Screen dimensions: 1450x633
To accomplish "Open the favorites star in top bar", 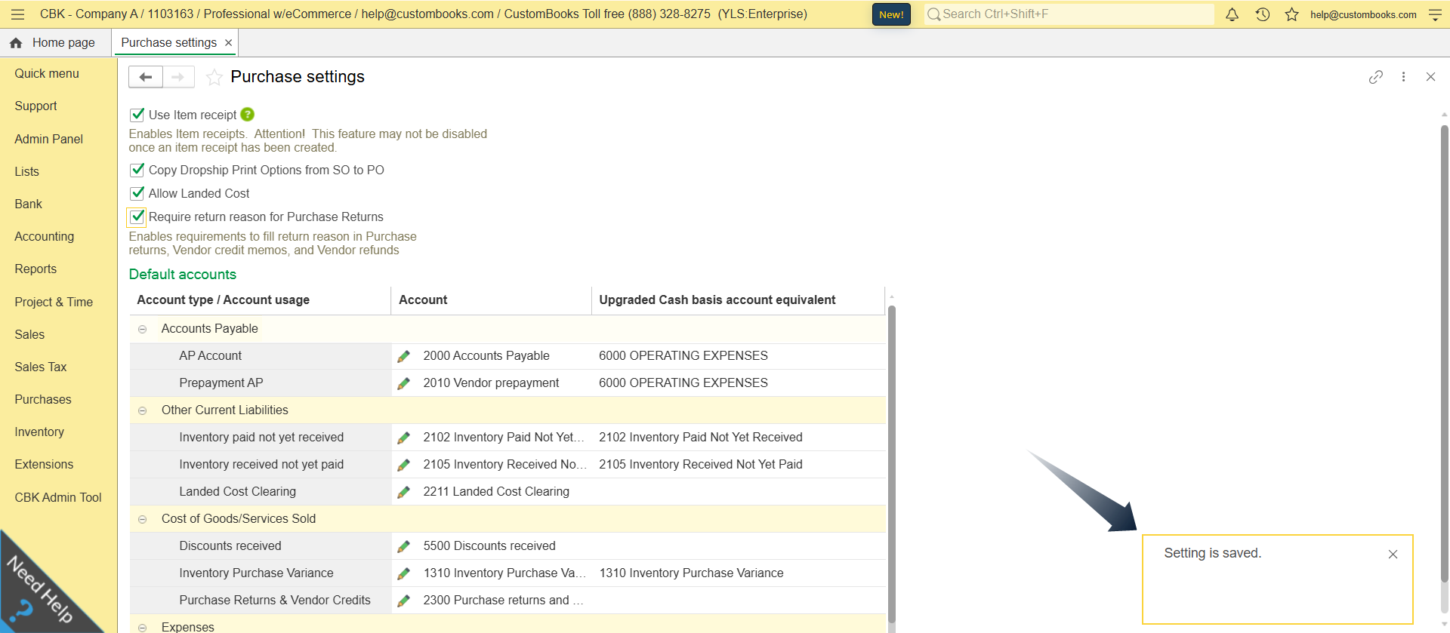I will 1292,14.
